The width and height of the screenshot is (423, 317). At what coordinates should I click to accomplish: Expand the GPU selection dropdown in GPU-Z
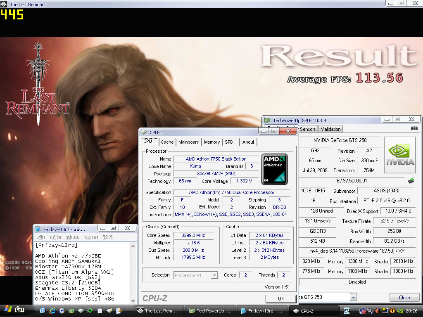353,297
